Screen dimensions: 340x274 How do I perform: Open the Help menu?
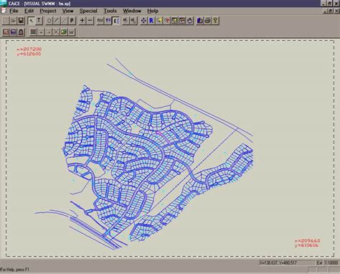click(153, 11)
